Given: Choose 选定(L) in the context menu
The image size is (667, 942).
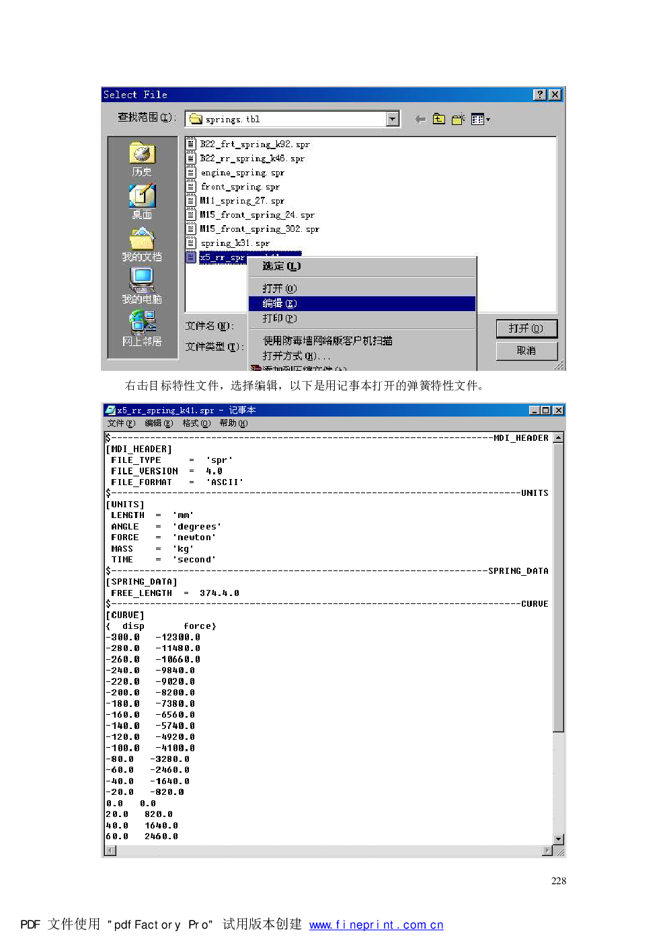Looking at the screenshot, I should 362,266.
